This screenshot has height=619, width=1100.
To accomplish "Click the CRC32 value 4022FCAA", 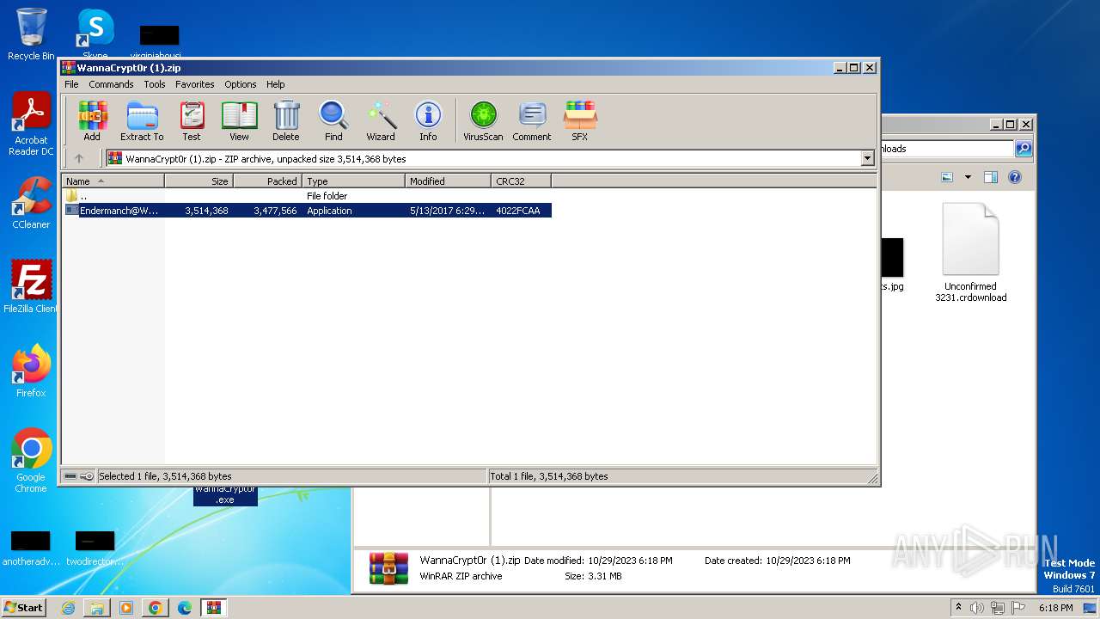I will (517, 211).
